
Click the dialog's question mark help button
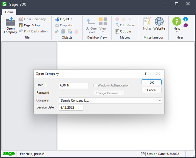coord(146,74)
